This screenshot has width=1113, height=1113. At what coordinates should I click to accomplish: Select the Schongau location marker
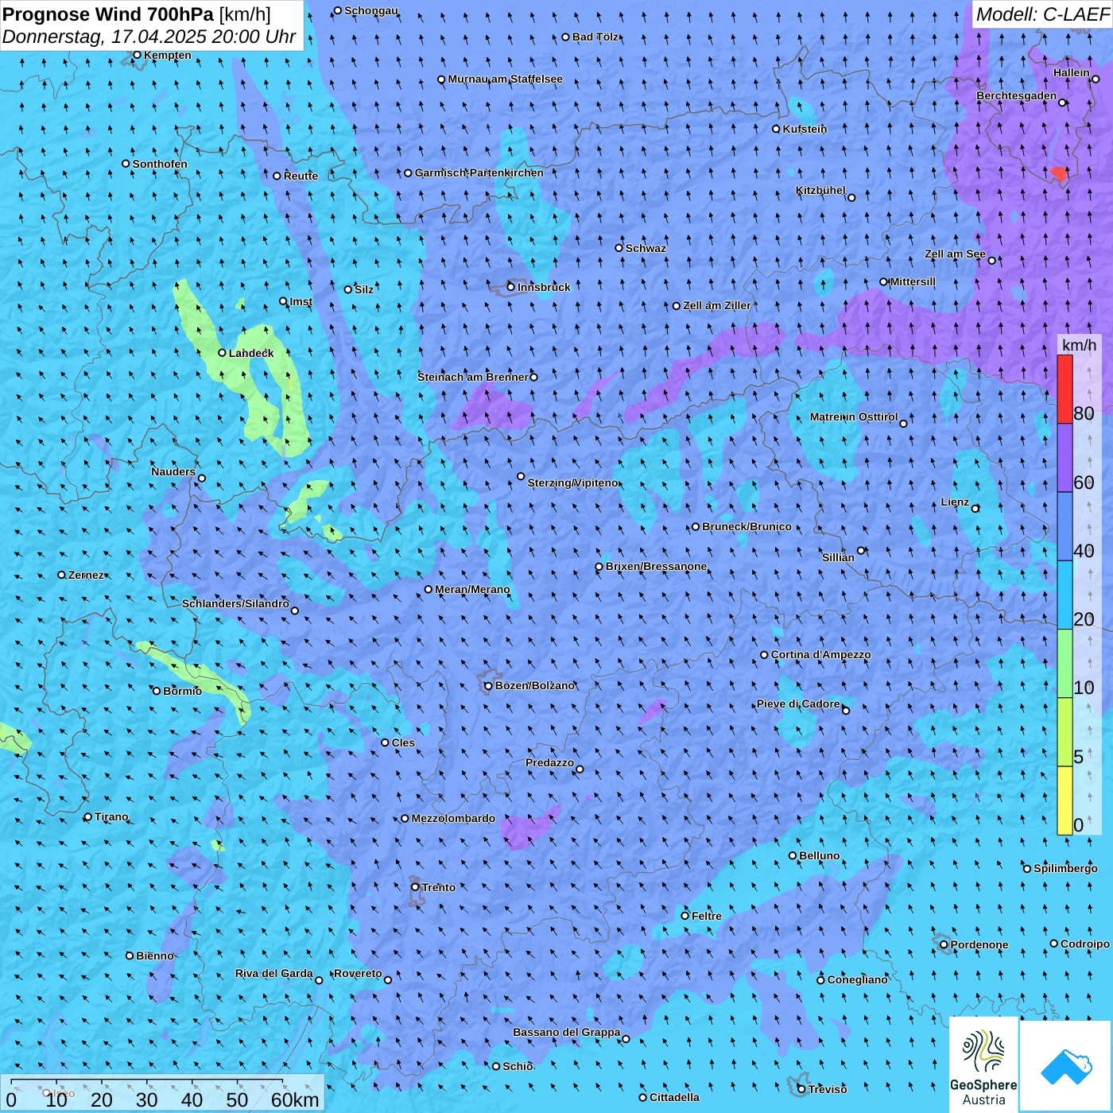pos(338,10)
